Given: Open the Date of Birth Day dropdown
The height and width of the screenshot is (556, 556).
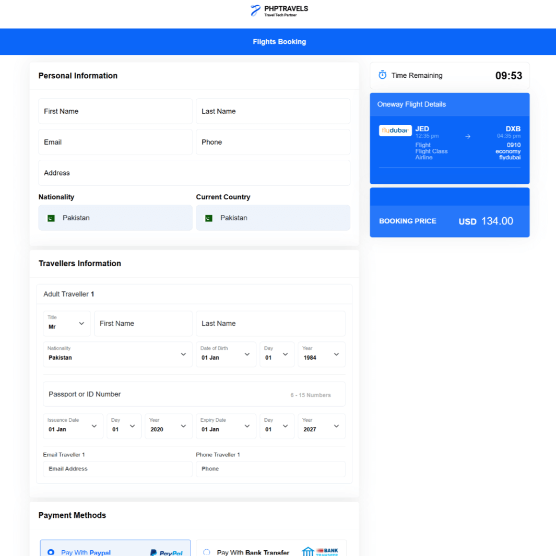Looking at the screenshot, I should tap(277, 354).
